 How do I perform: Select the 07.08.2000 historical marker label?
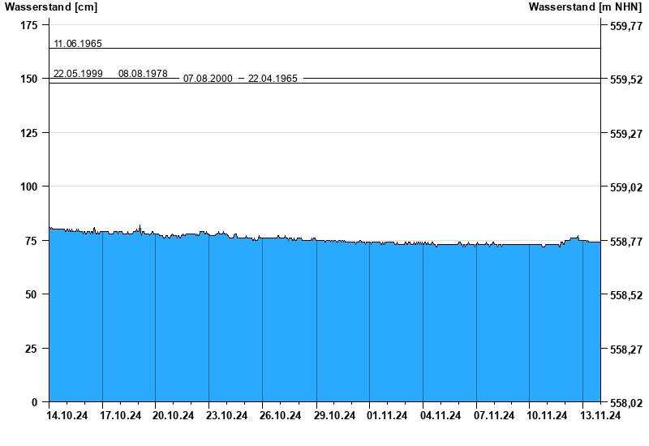click(x=208, y=79)
